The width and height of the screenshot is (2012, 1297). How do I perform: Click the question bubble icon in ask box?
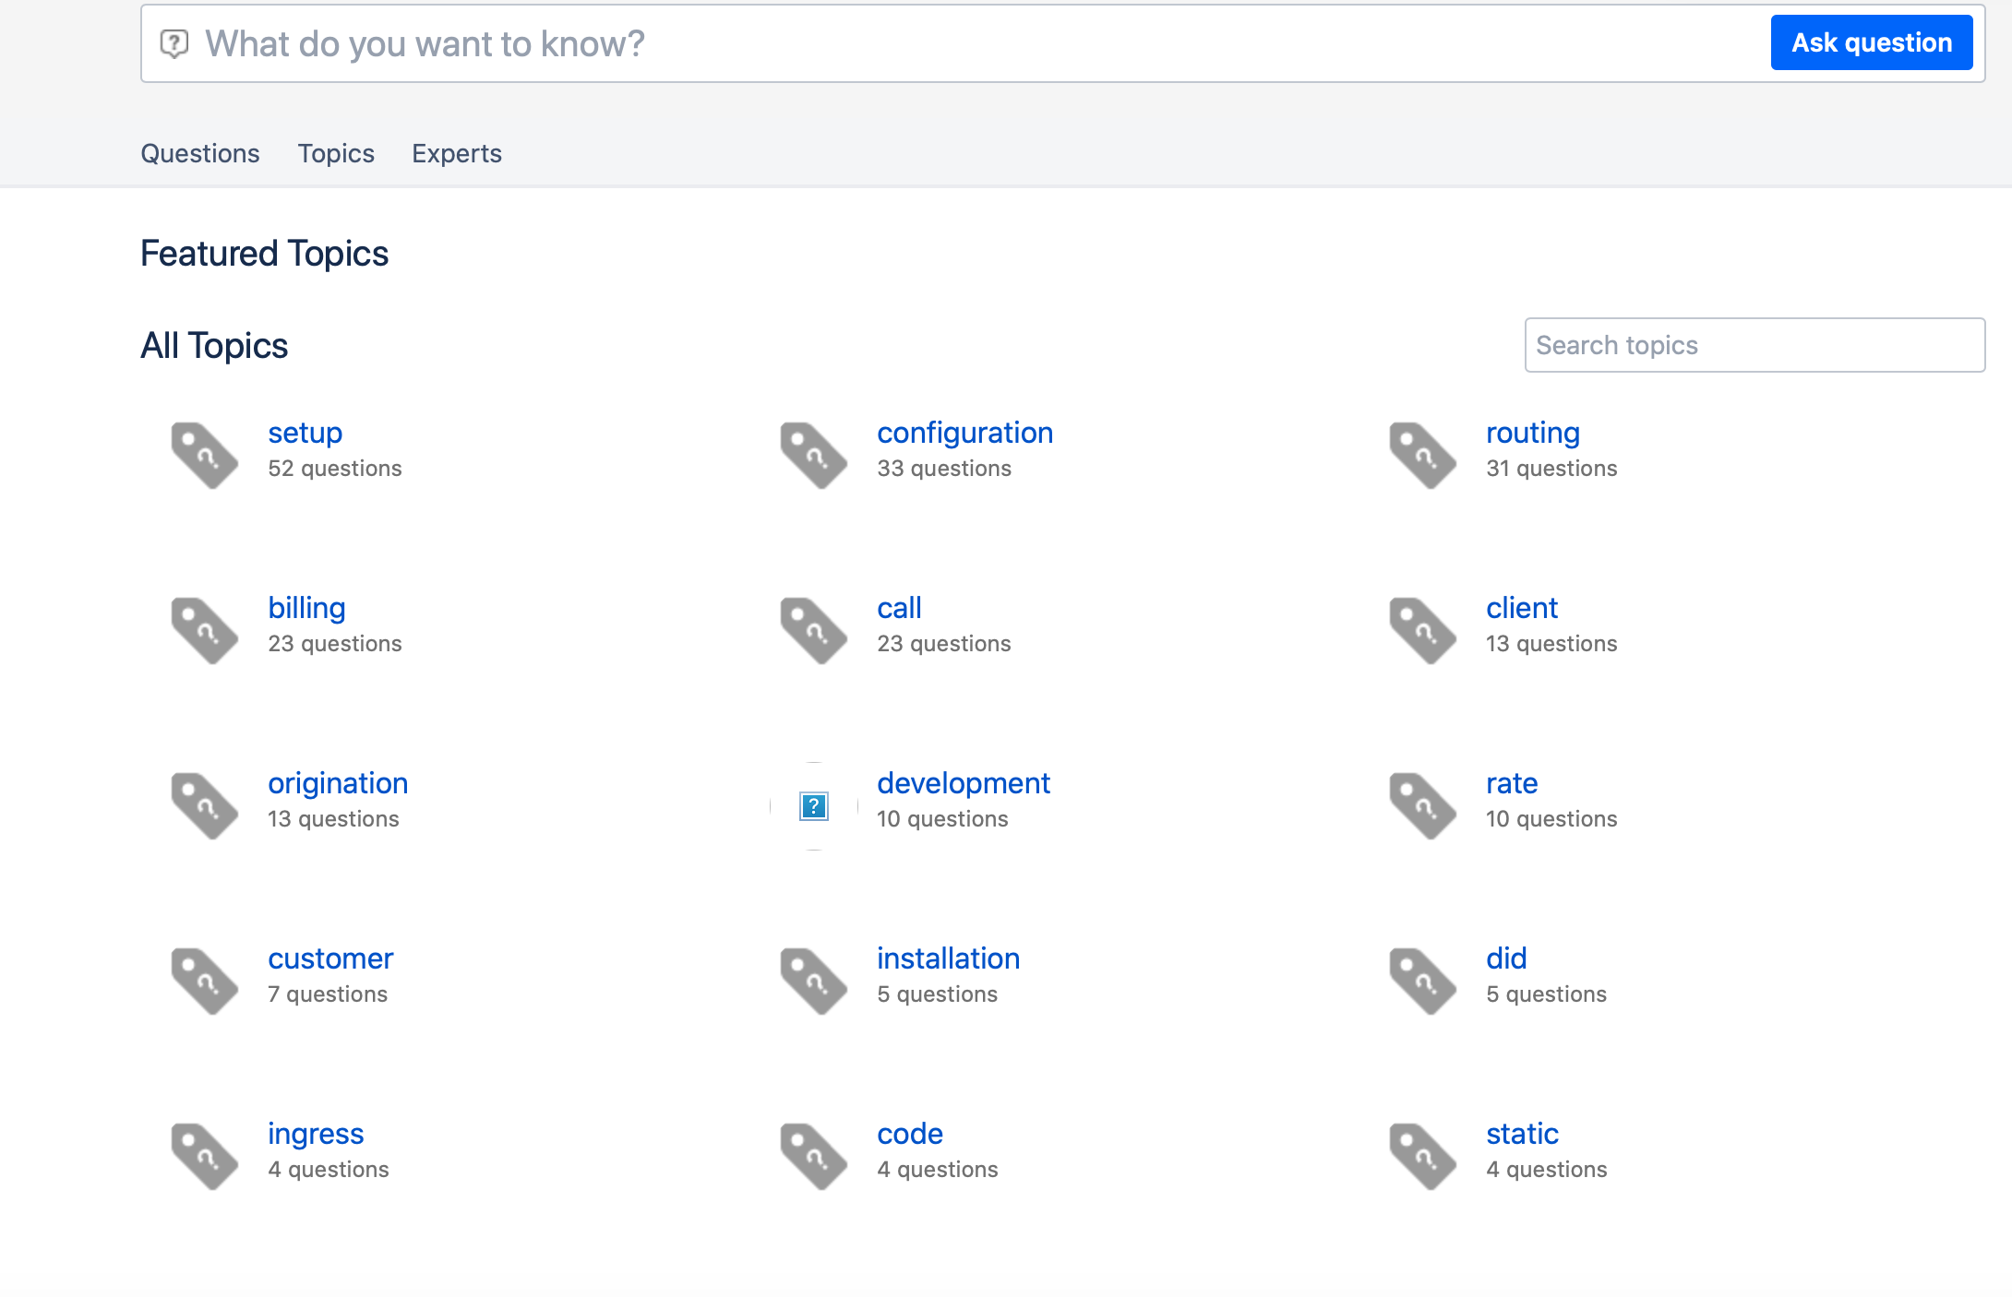coord(174,43)
